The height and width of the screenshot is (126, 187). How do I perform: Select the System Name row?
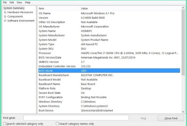(x=109, y=31)
